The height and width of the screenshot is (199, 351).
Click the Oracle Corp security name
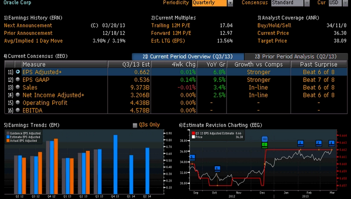tap(17, 3)
